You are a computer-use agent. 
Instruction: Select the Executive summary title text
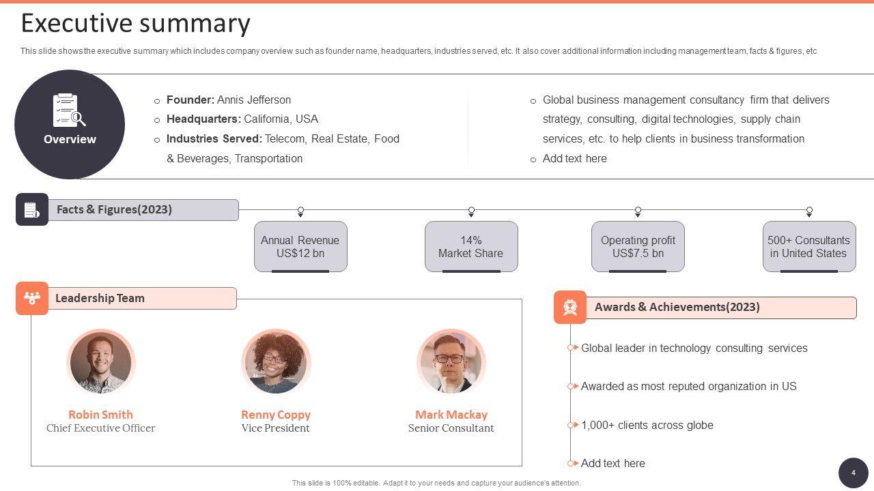click(x=136, y=23)
